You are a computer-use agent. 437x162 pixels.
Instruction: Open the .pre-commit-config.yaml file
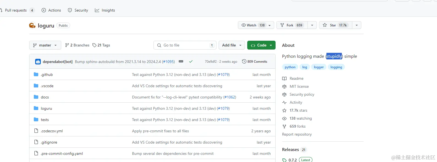point(62,153)
